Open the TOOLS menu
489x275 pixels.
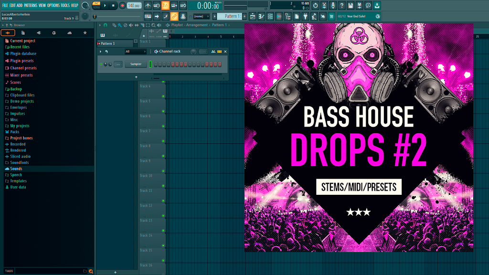click(65, 5)
